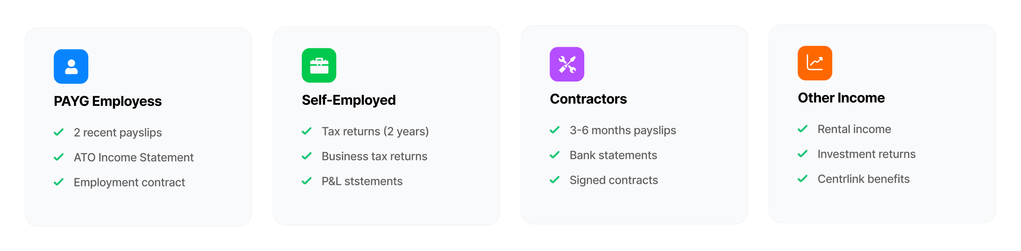This screenshot has height=251, width=1021.
Task: Click the checkmark beside Bank statements
Action: coord(555,155)
